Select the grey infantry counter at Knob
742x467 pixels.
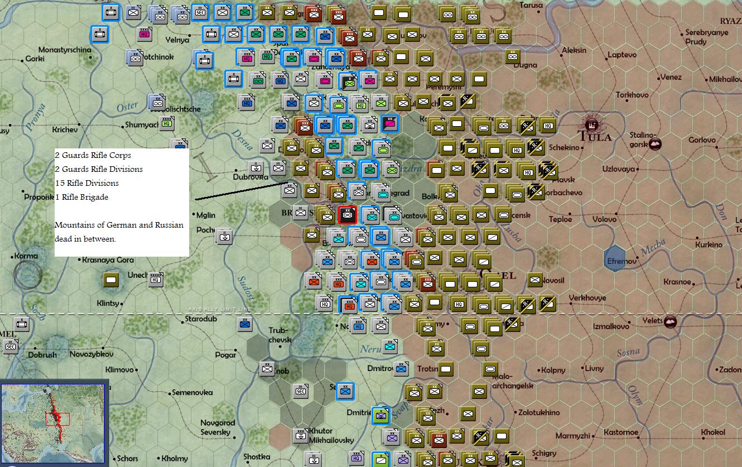(x=267, y=368)
